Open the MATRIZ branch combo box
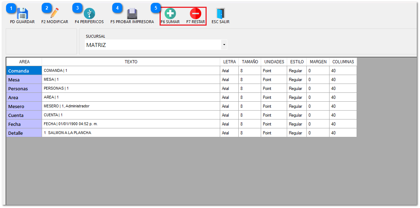The image size is (420, 208). pyautogui.click(x=153, y=45)
